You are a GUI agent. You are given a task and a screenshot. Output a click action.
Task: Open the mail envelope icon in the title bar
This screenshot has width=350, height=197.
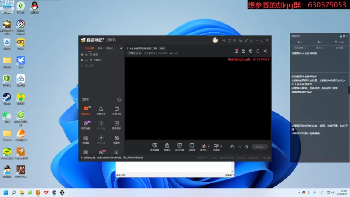pos(229,40)
